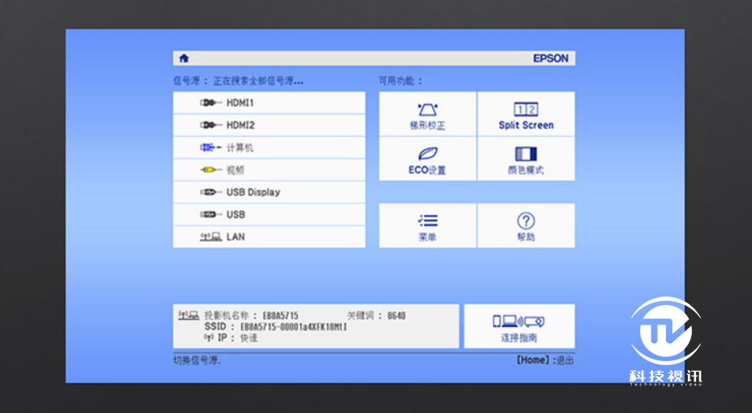Image resolution: width=752 pixels, height=413 pixels.
Task: Click the projector name EB8A5715
Action: point(280,316)
